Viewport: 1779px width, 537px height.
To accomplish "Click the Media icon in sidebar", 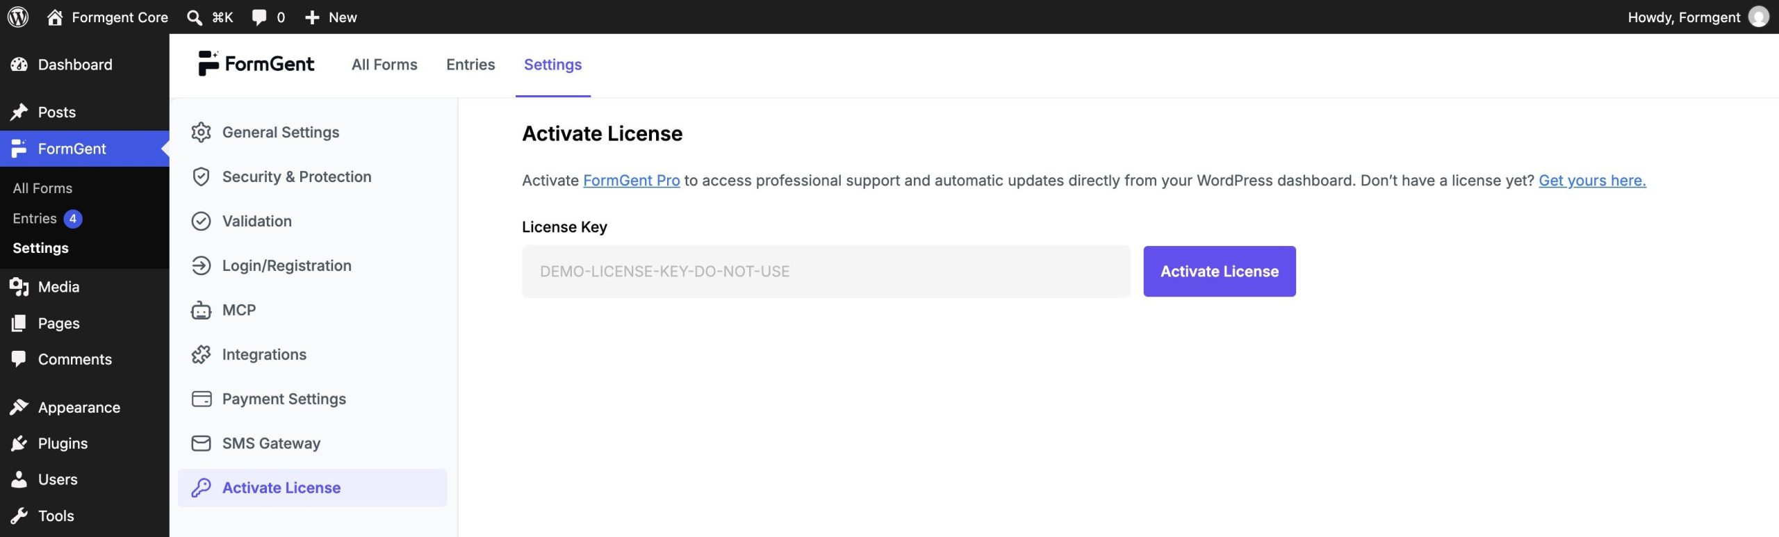I will [19, 287].
